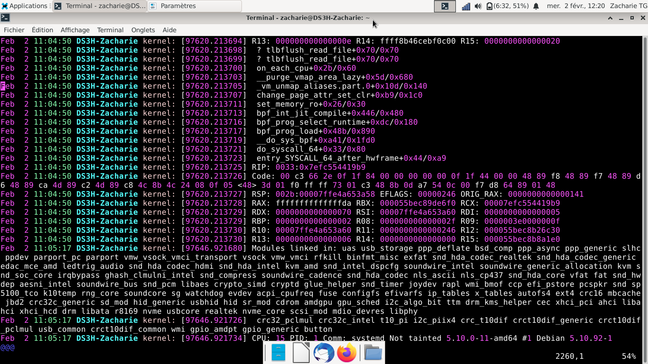Screen dimensions: 648x364
Task: Click the text __purge_vmap_area_lazy+0x5d/0x680
Action: tap(334, 77)
